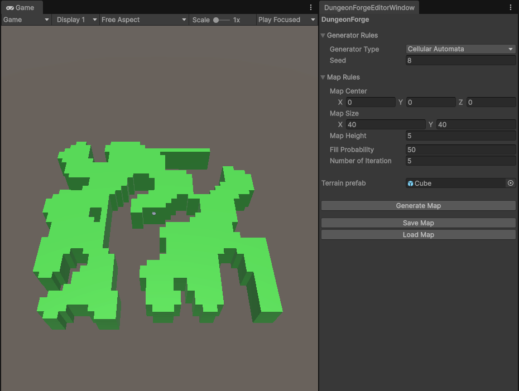
Task: Open the Free Aspect dropdown
Action: [143, 20]
